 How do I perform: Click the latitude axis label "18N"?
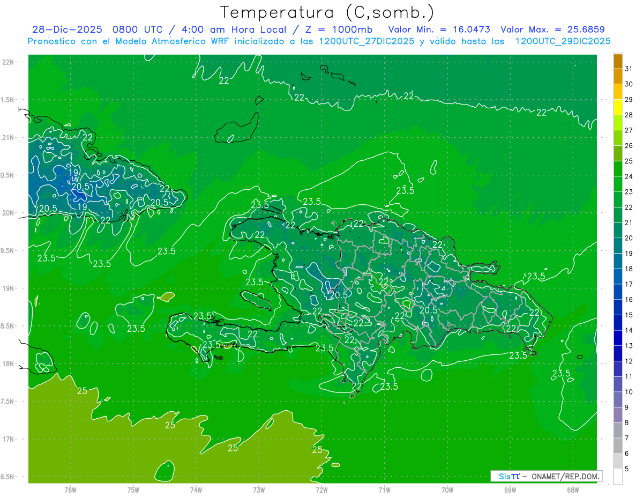[x=8, y=364]
